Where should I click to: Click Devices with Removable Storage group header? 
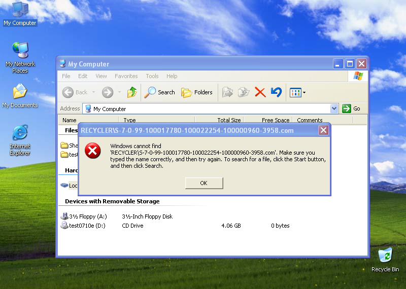coord(112,201)
